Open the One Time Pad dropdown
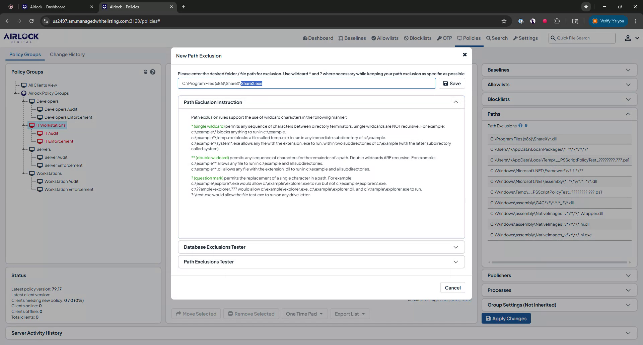 tap(304, 314)
